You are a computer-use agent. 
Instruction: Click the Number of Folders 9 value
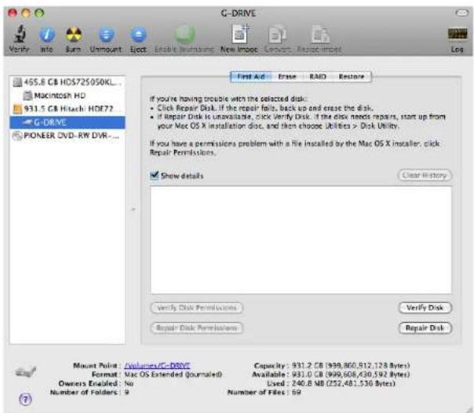pyautogui.click(x=126, y=393)
